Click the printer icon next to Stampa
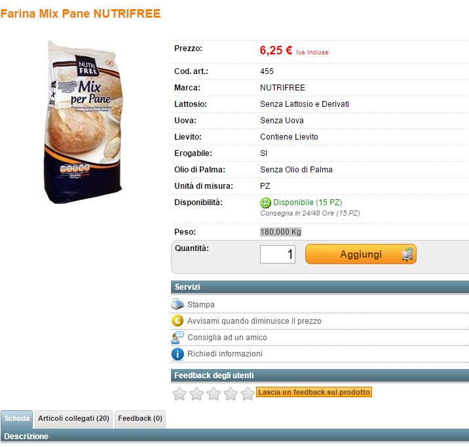Screen dimensions: 469x447 pos(178,304)
